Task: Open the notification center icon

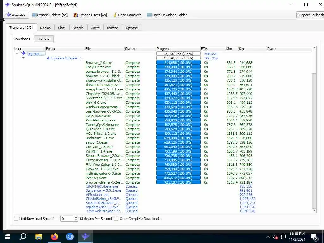Action: tap(314, 237)
